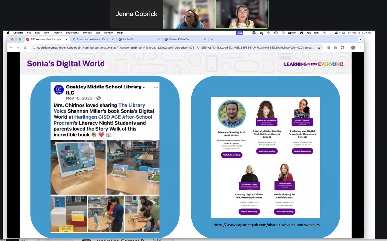Open the Apple menu
This screenshot has height=241, width=387.
(8, 33)
